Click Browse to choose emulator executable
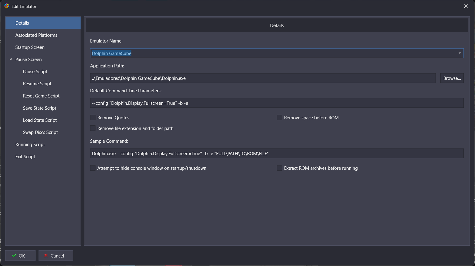Viewport: 475px width, 266px height. click(x=452, y=78)
